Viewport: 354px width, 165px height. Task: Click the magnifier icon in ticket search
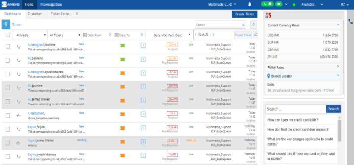243,25
